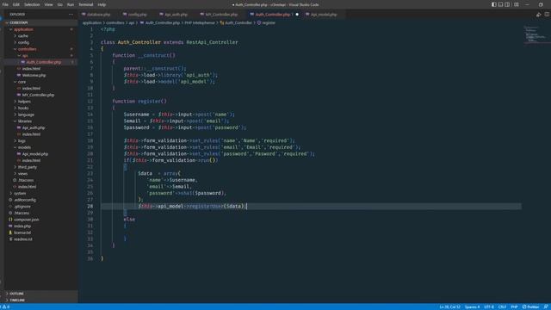The height and width of the screenshot is (310, 551).
Task: Click the Ln 28, Col 52 cursor position
Action: pyautogui.click(x=449, y=307)
